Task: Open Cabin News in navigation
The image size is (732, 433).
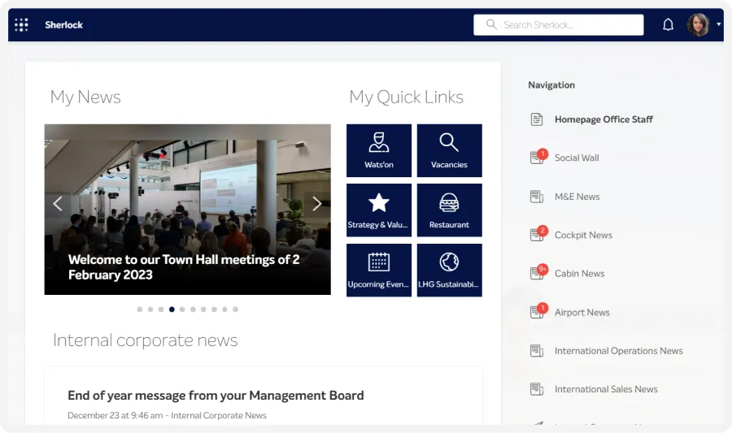Action: pyautogui.click(x=579, y=274)
